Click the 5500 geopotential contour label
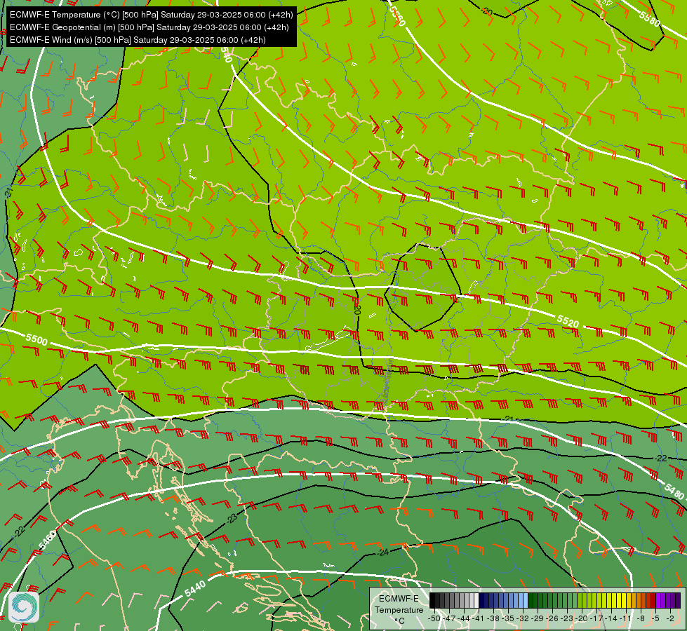 click(36, 339)
